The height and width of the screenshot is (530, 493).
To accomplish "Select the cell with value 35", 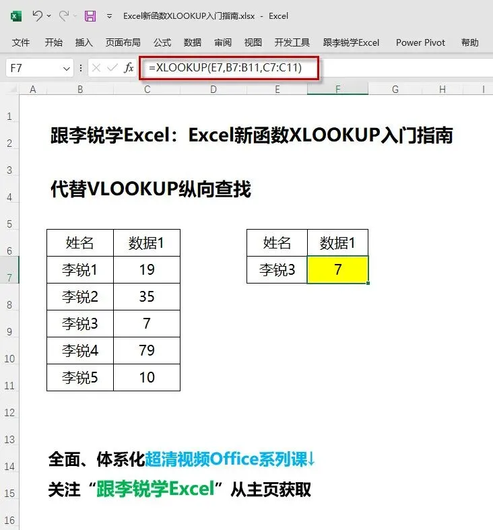I will [x=147, y=297].
